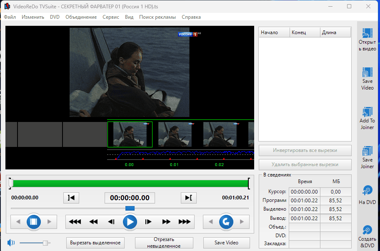
Task: Open the Поиск рекламы menu
Action: [157, 17]
